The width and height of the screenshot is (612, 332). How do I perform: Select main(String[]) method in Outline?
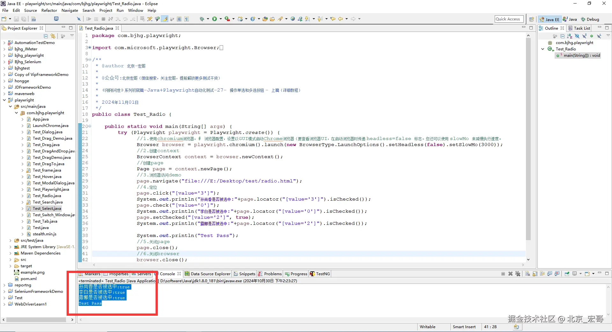(578, 55)
